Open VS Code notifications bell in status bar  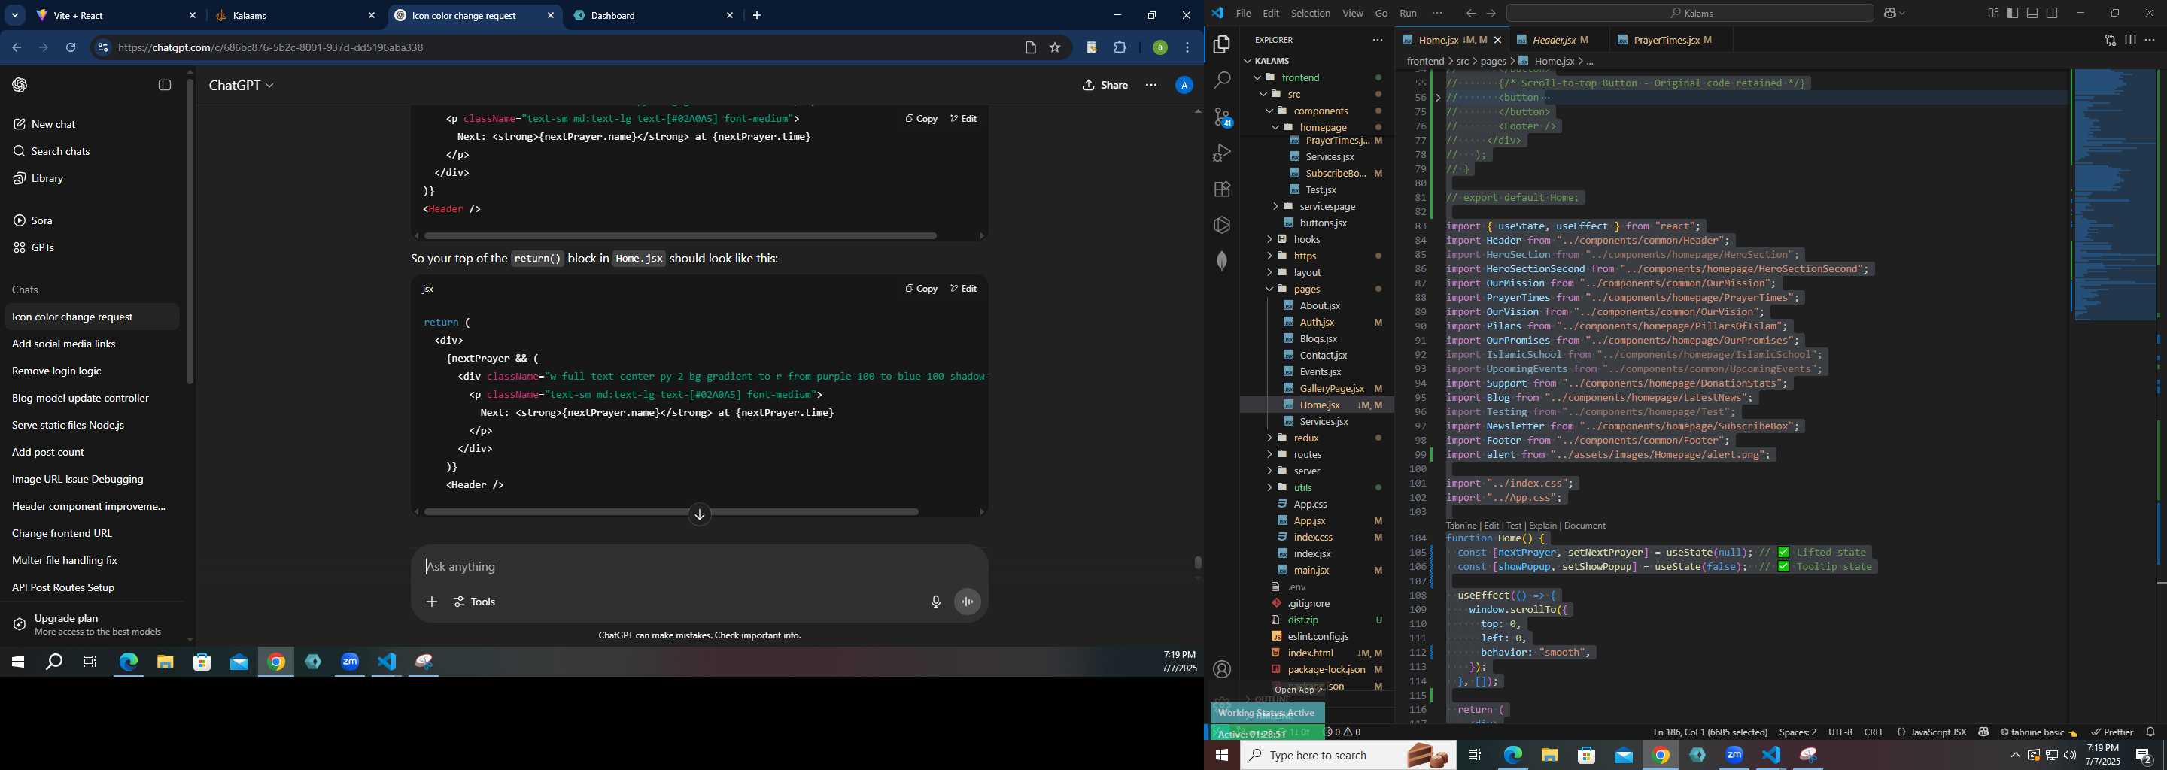pos(2150,732)
